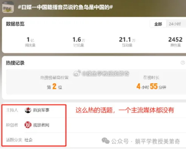Select the 全部 tab
Viewport: 186px width, 149px height.
tap(158, 24)
